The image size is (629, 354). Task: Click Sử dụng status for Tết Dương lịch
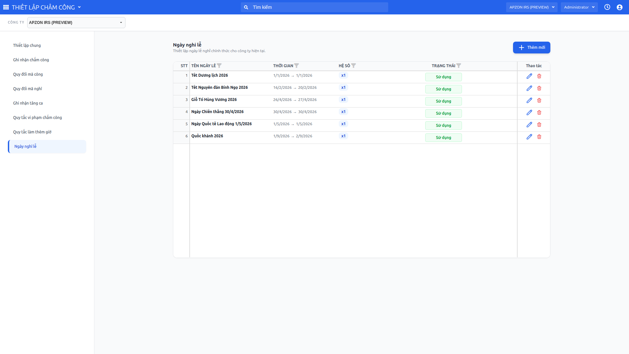coord(443,77)
